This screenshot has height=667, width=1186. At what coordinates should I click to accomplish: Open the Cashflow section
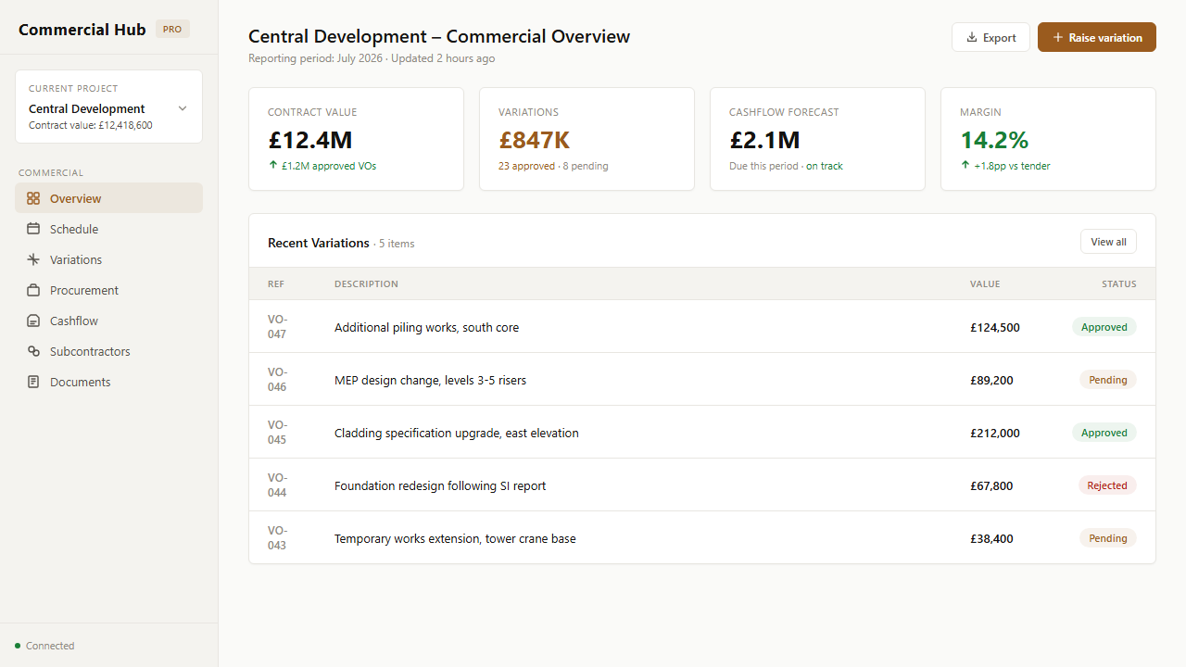[x=108, y=321]
